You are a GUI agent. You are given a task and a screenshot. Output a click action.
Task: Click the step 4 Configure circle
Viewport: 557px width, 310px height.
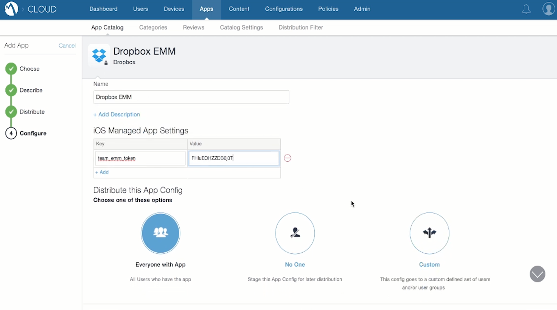(x=11, y=133)
